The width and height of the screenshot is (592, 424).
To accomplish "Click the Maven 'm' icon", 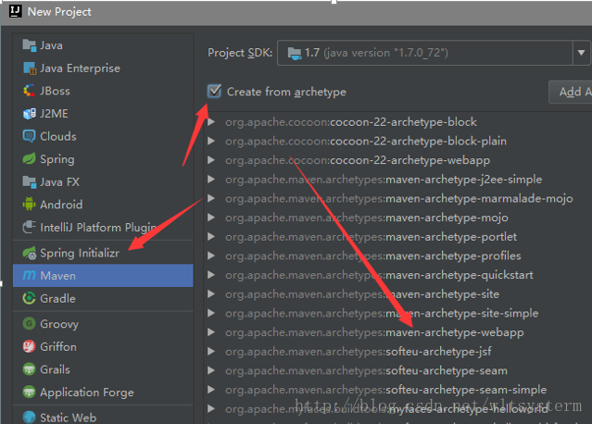I will pos(29,275).
